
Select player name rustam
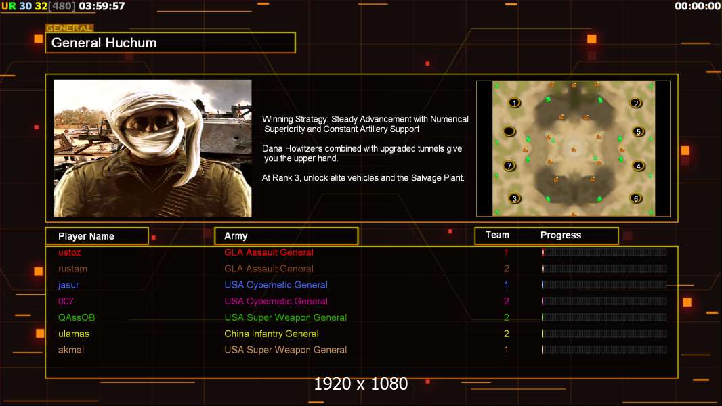[x=72, y=269]
